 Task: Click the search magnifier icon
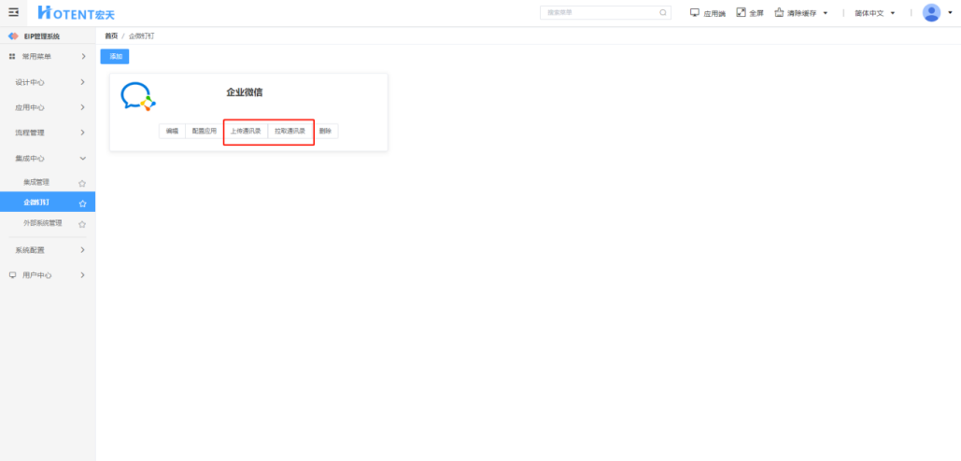tap(663, 12)
